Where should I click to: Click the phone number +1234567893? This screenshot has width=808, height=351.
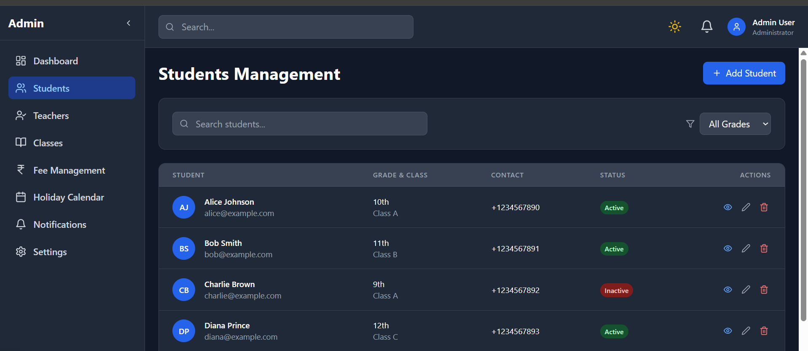pos(515,331)
